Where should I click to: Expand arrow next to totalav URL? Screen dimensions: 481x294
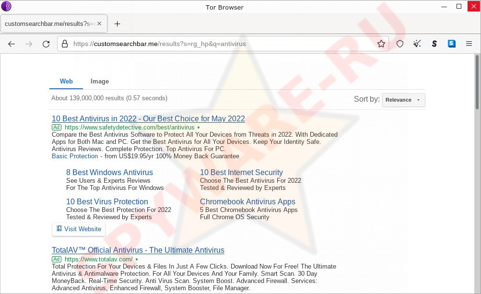pos(137,259)
